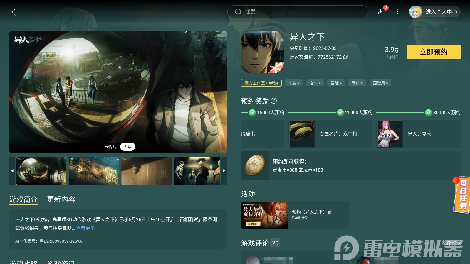This screenshot has width=470, height=264.
Task: Expand the 卡牌 category tag
Action: (294, 83)
